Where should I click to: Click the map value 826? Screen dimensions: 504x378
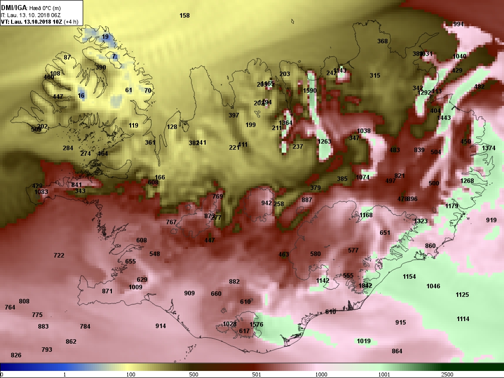click(16, 355)
